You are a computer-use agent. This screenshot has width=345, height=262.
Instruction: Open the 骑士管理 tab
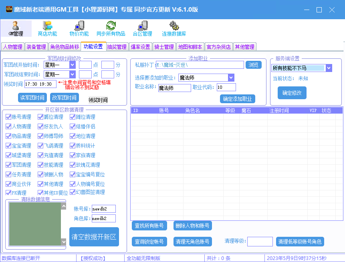click(x=164, y=47)
